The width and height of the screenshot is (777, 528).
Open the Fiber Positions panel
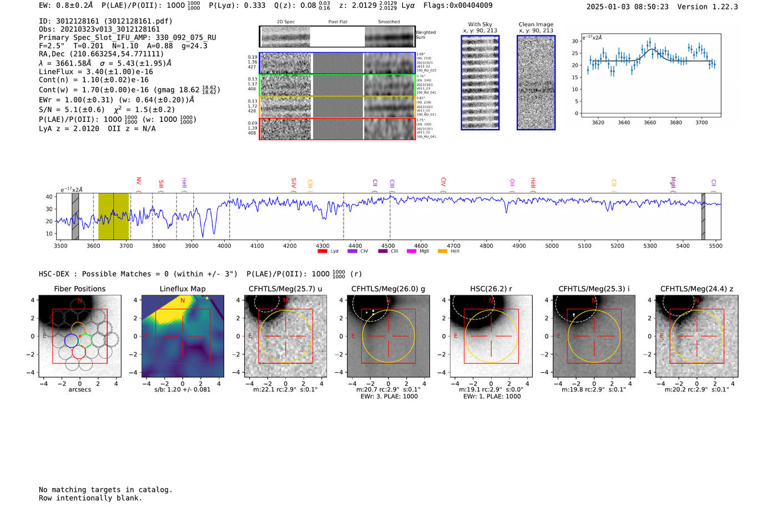80,336
